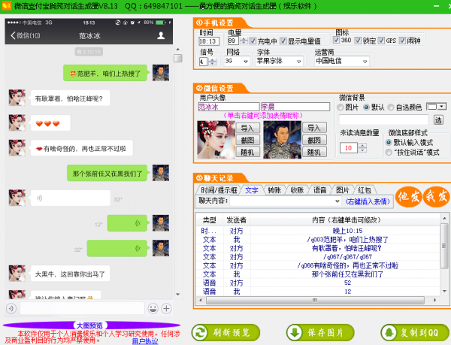Select 默认输入模式 bottom style
Viewport: 451px width, 345px height.
click(389, 142)
